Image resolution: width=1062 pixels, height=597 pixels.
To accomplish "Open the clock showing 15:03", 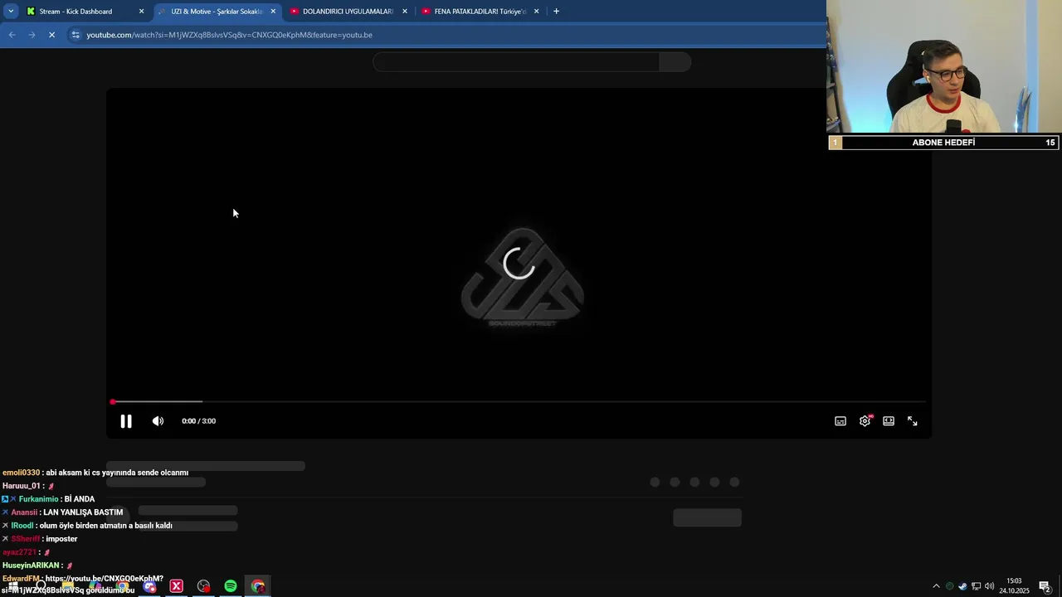I will (x=1014, y=586).
